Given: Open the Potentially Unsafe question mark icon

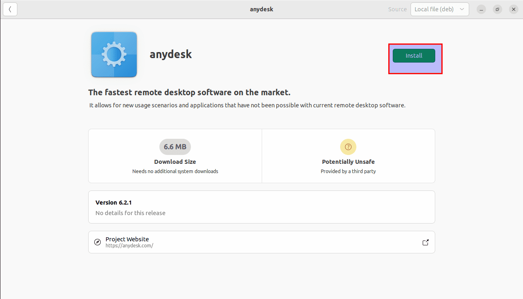Looking at the screenshot, I should point(348,147).
